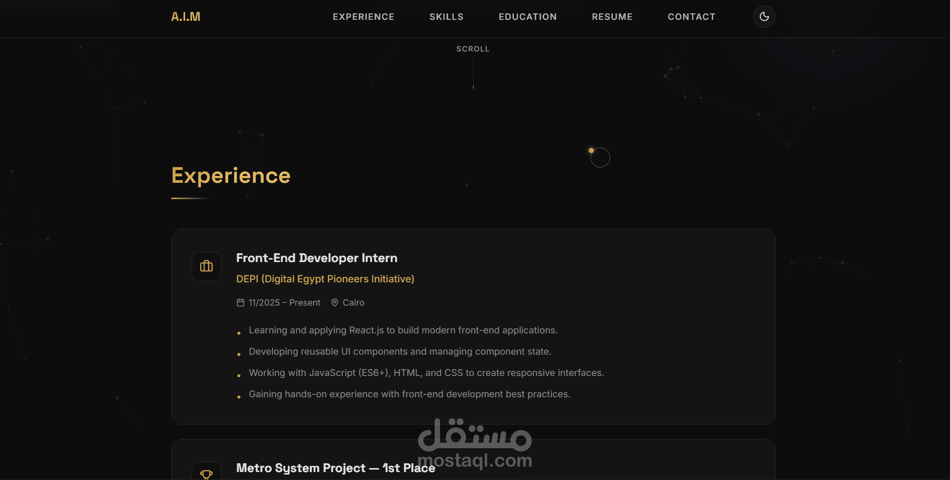The height and width of the screenshot is (480, 950).
Task: Click the bullet about hands-on experience
Action: tap(410, 394)
